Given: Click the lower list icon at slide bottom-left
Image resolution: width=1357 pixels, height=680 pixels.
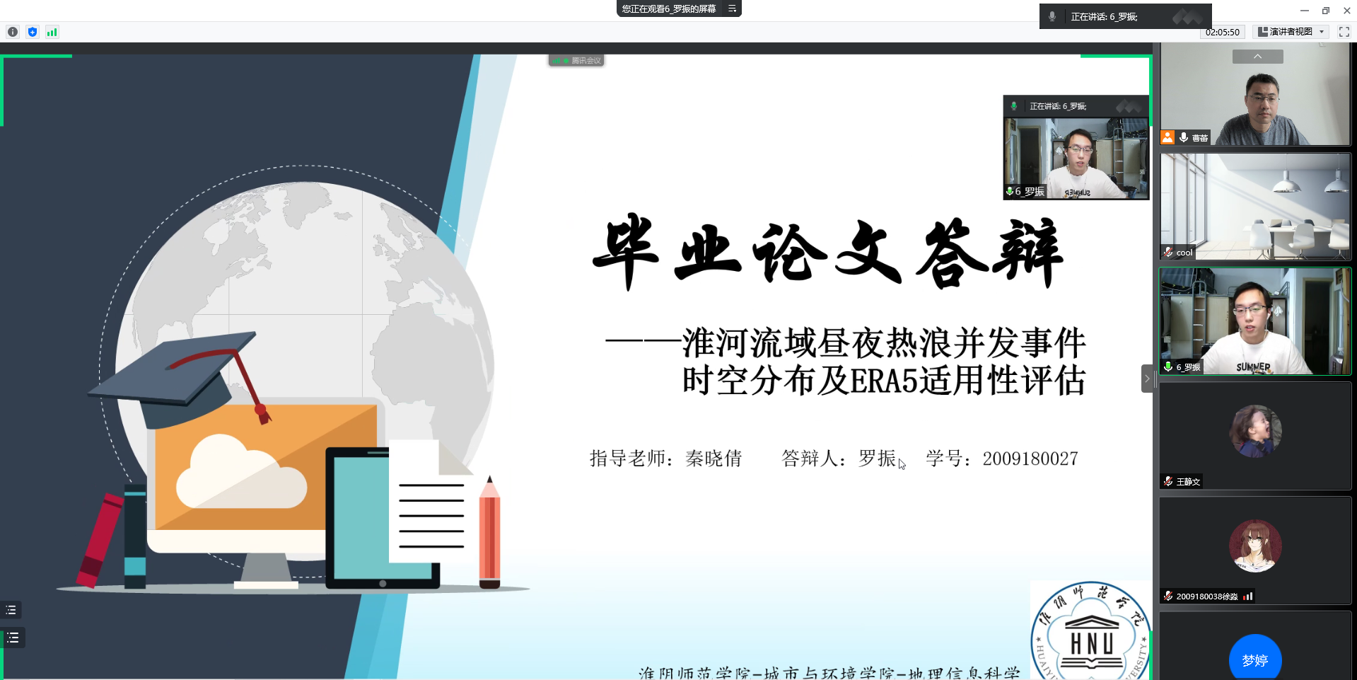Looking at the screenshot, I should [13, 638].
